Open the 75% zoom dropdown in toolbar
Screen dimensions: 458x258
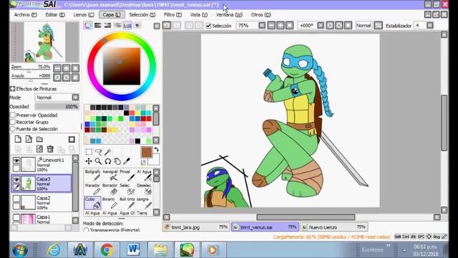pyautogui.click(x=262, y=26)
